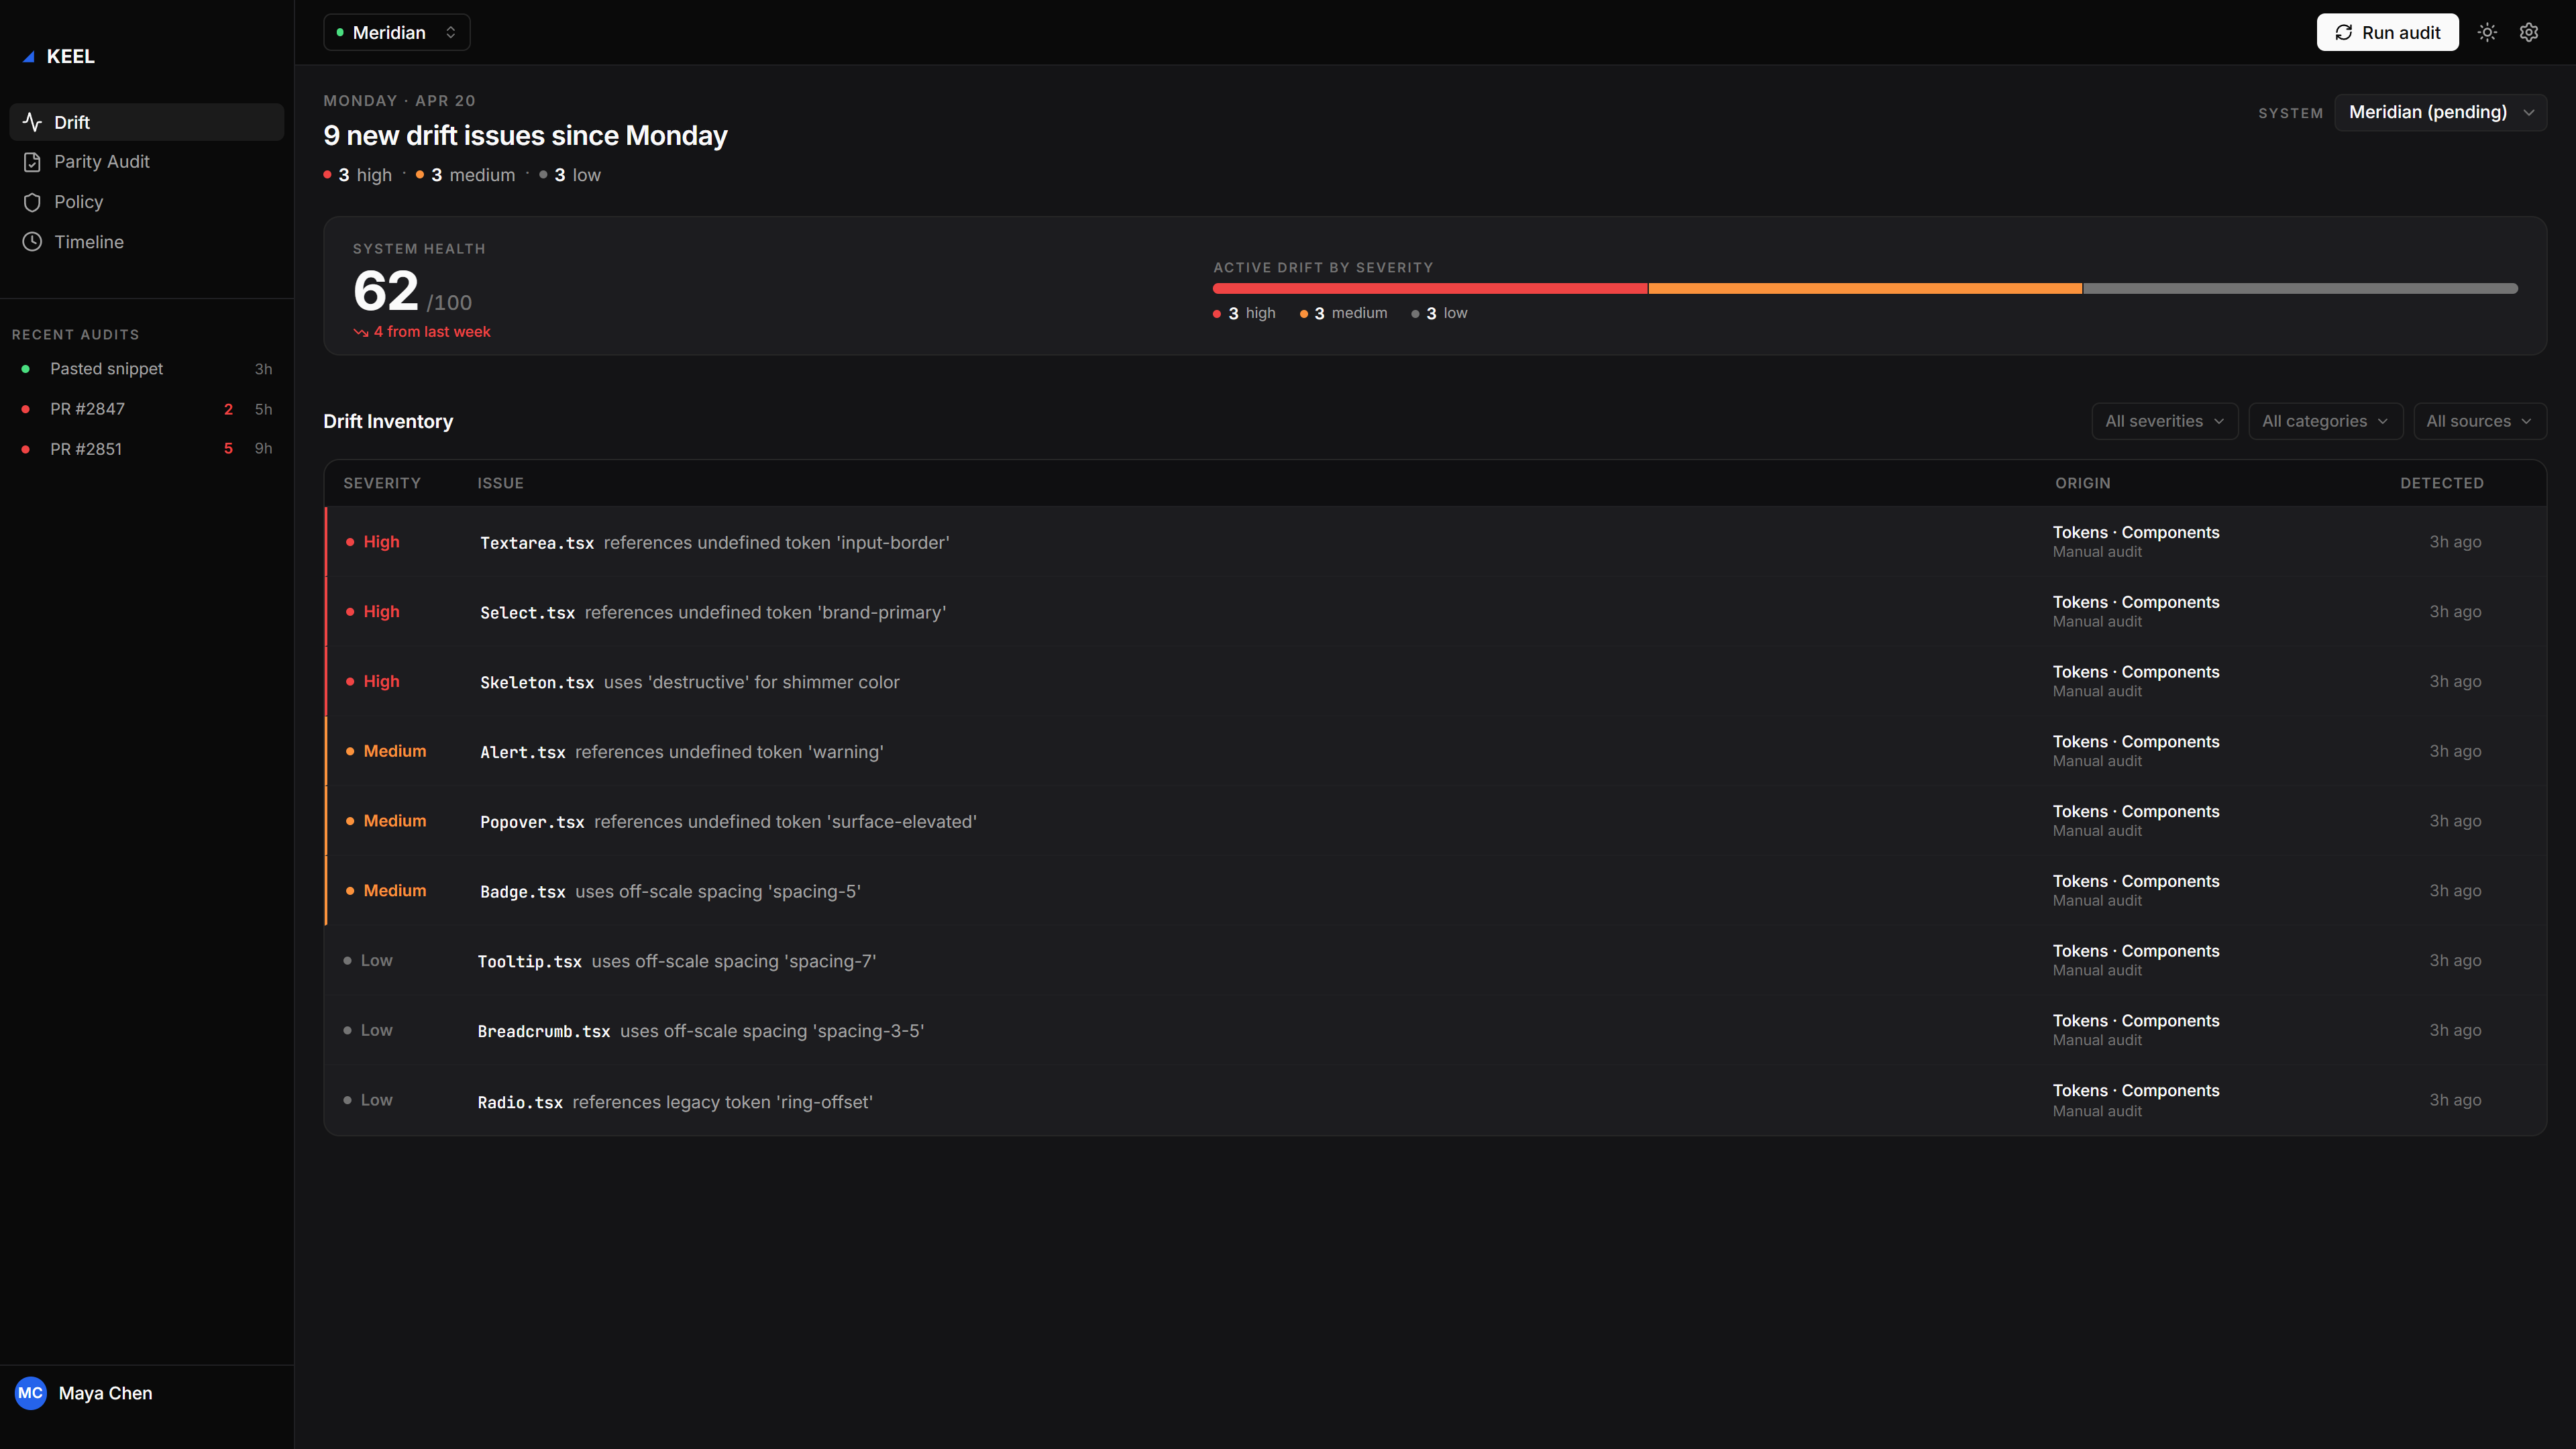Image resolution: width=2576 pixels, height=1449 pixels.
Task: Select the Popover.tsx 'surface-elevated' issue
Action: [x=1435, y=821]
